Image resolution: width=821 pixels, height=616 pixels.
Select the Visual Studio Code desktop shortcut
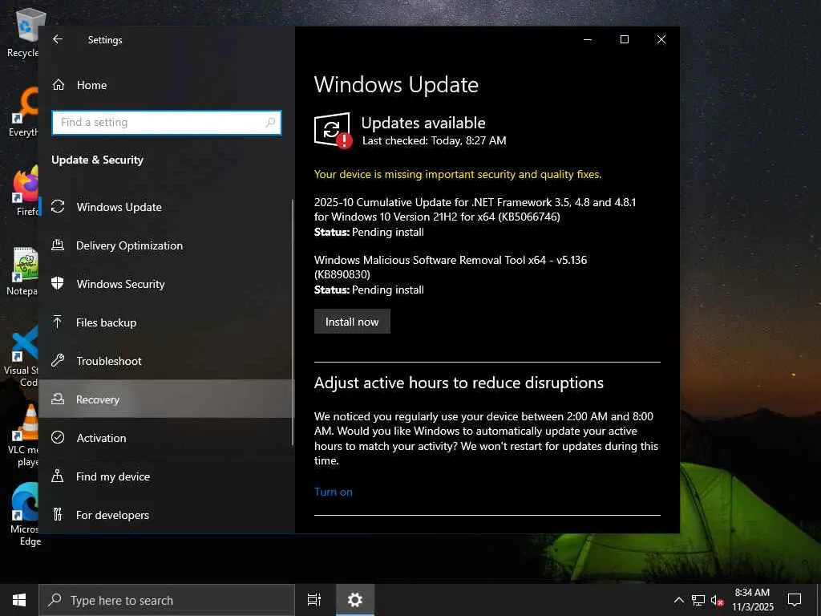[x=21, y=356]
